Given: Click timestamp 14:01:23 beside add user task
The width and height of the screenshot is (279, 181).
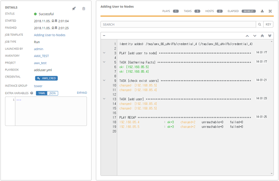Looking at the screenshot, I should point(261,98).
